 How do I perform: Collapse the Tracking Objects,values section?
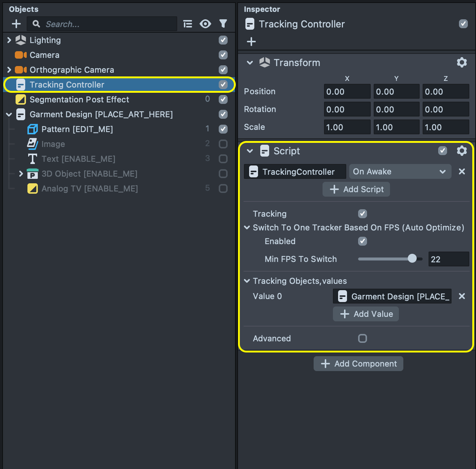tap(247, 281)
